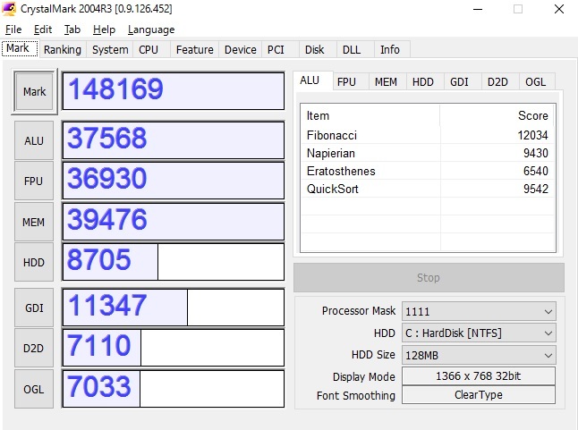578x430 pixels.
Task: Select the Napierian row
Action: (x=428, y=153)
